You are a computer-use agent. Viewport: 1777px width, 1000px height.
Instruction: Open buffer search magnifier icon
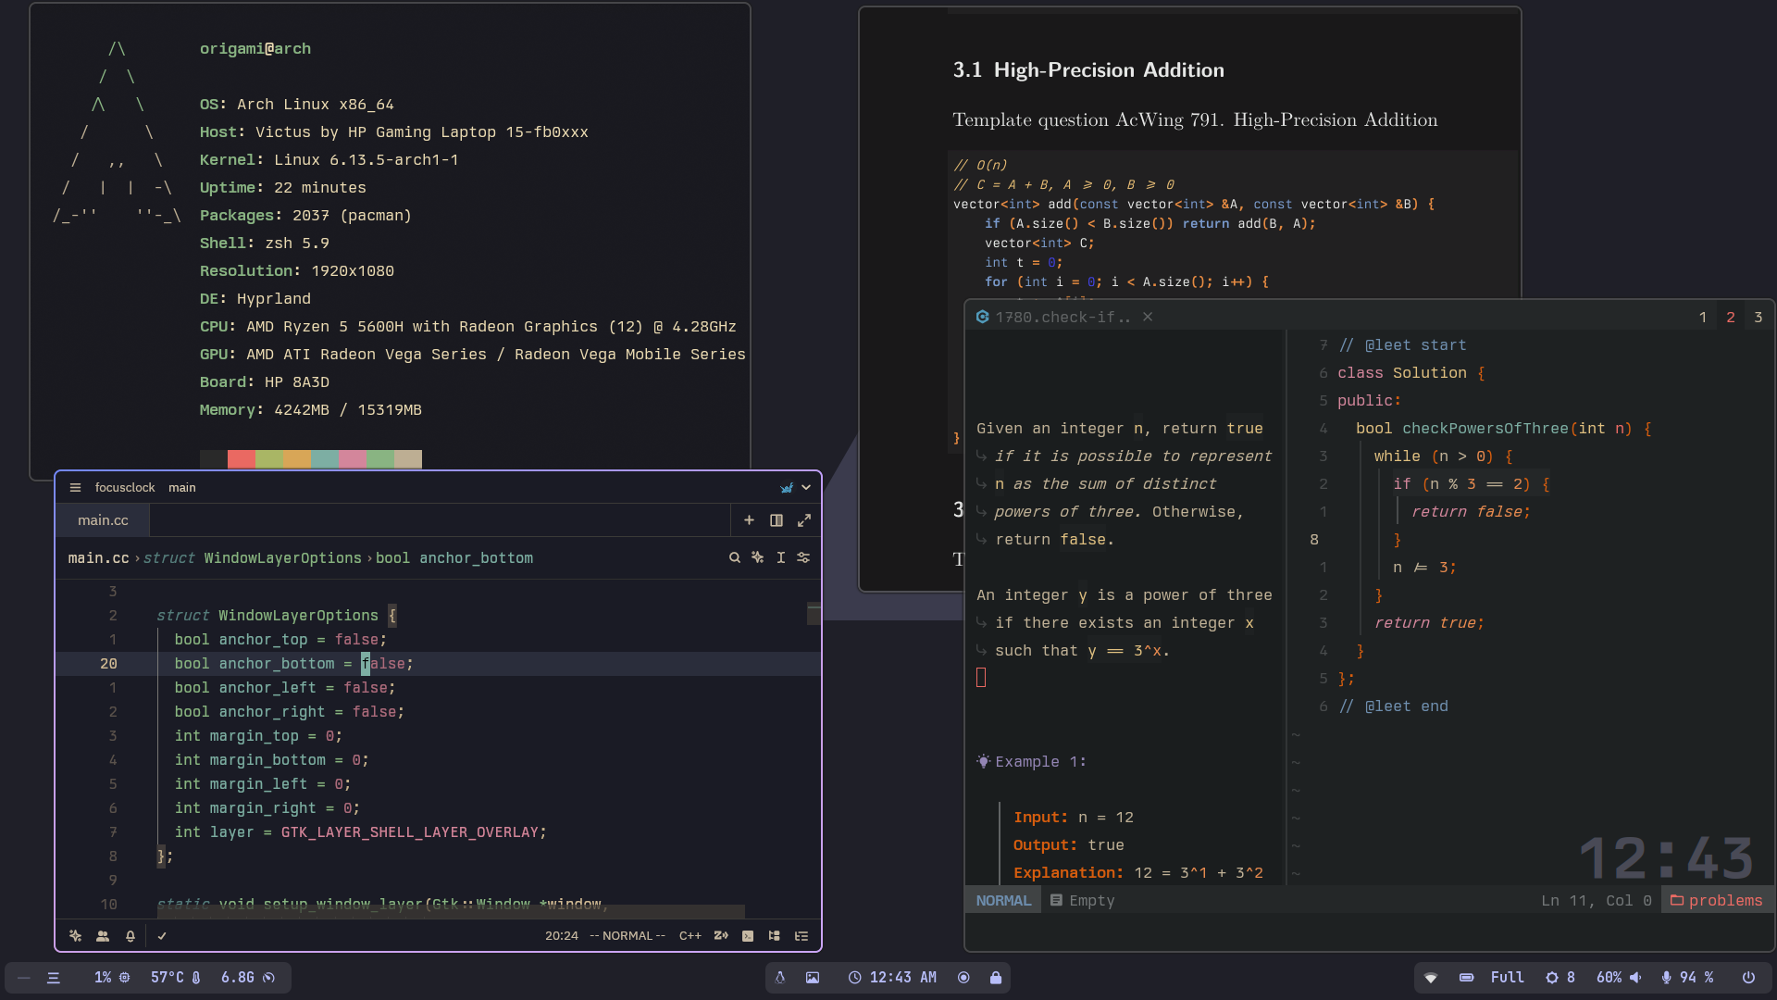tap(735, 557)
